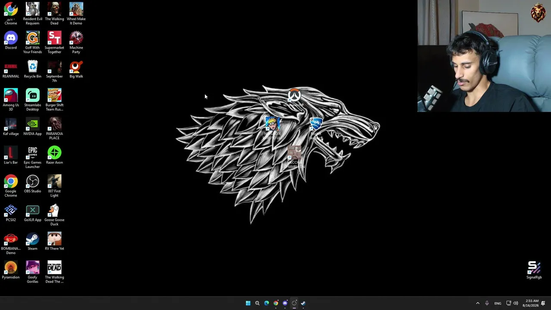Open Google Chrome from the taskbar
551x310 pixels.
[x=276, y=303]
